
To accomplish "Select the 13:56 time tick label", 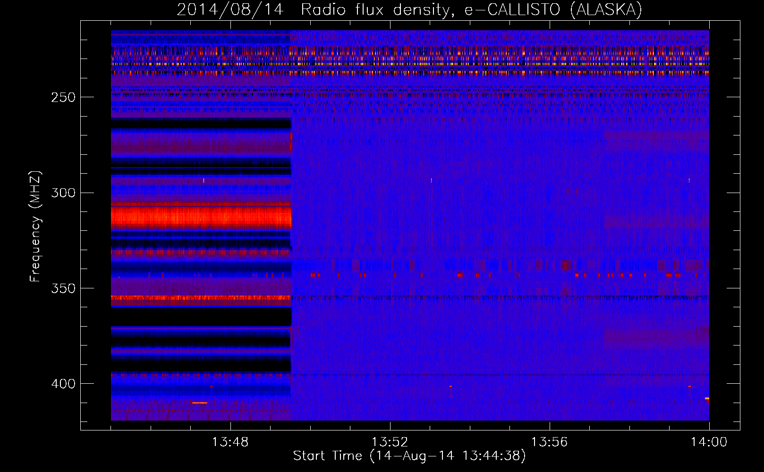I will tap(550, 442).
